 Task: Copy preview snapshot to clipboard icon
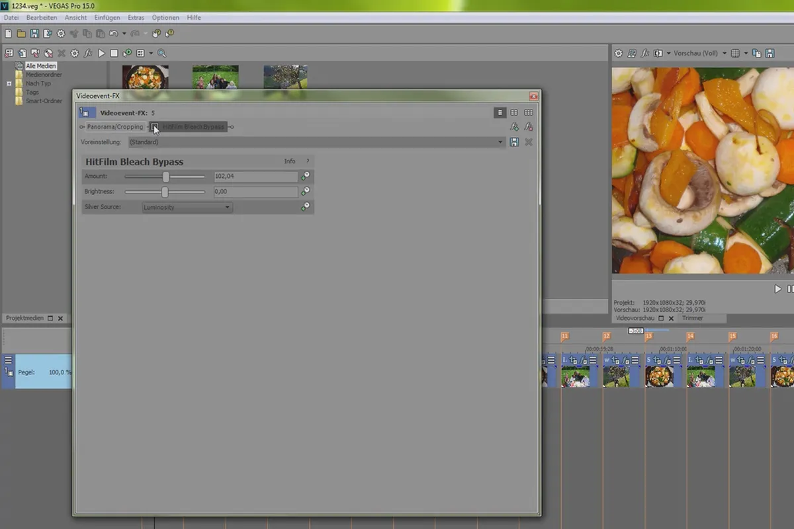756,53
